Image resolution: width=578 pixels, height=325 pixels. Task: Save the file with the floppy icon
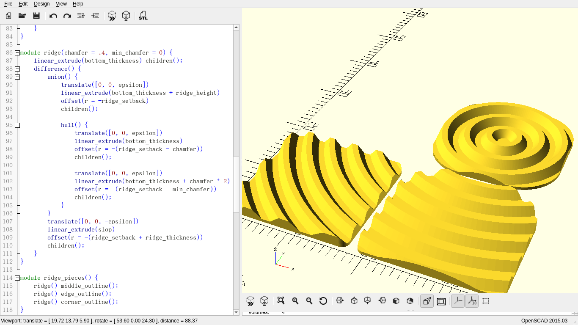tap(36, 16)
